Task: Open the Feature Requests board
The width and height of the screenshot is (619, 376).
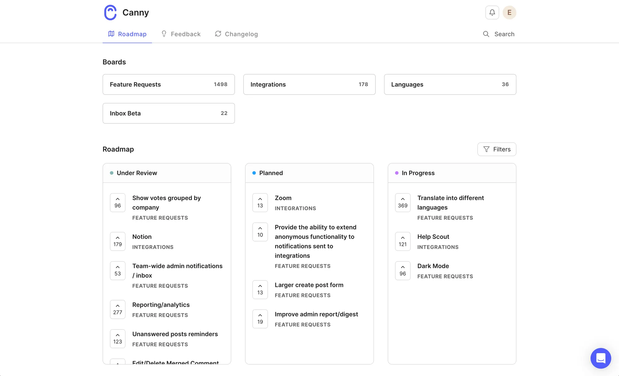Action: click(x=169, y=84)
